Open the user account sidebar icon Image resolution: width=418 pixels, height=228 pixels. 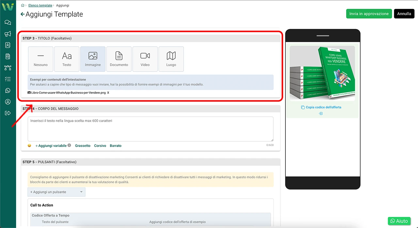8,102
